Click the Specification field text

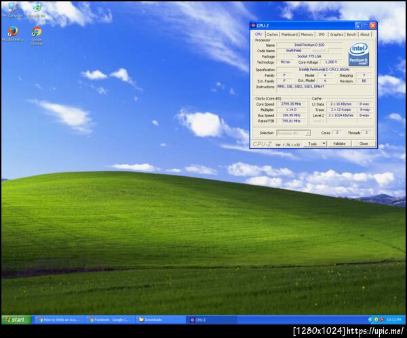coord(324,70)
